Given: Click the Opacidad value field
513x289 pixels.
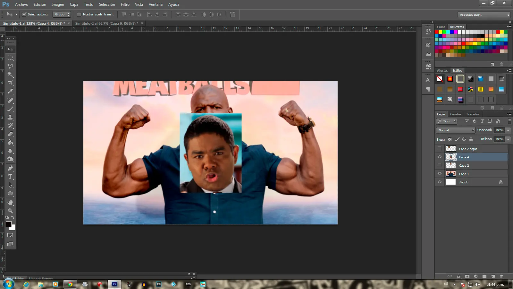Looking at the screenshot, I should point(499,130).
